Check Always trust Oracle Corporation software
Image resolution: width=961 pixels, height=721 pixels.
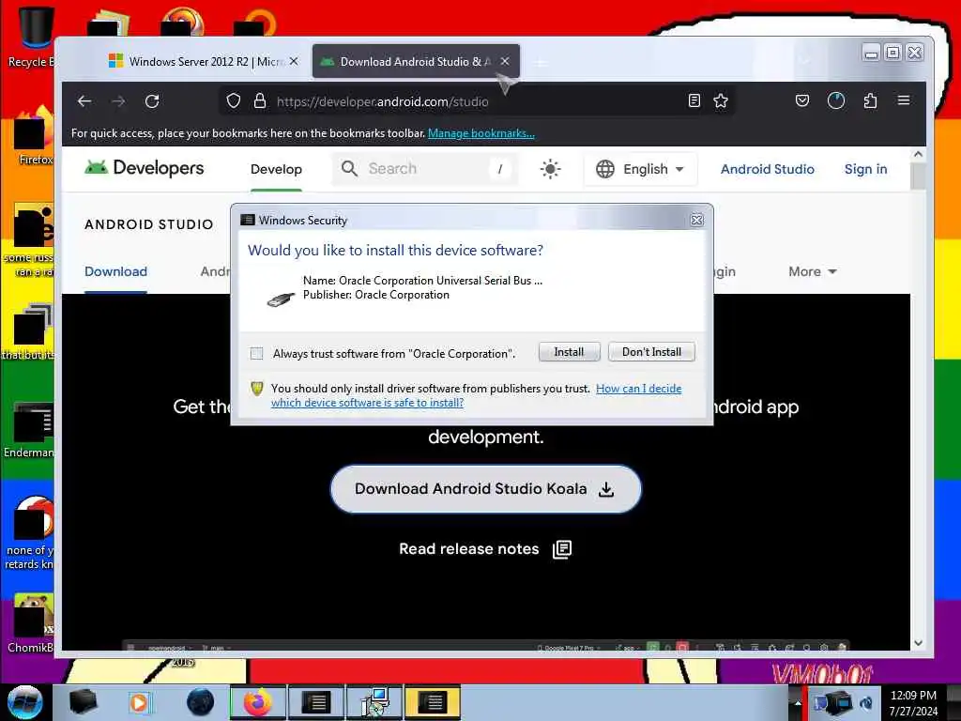tap(257, 353)
